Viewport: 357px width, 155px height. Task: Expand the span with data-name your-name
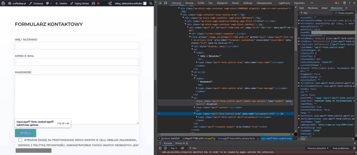pyautogui.click(x=197, y=62)
